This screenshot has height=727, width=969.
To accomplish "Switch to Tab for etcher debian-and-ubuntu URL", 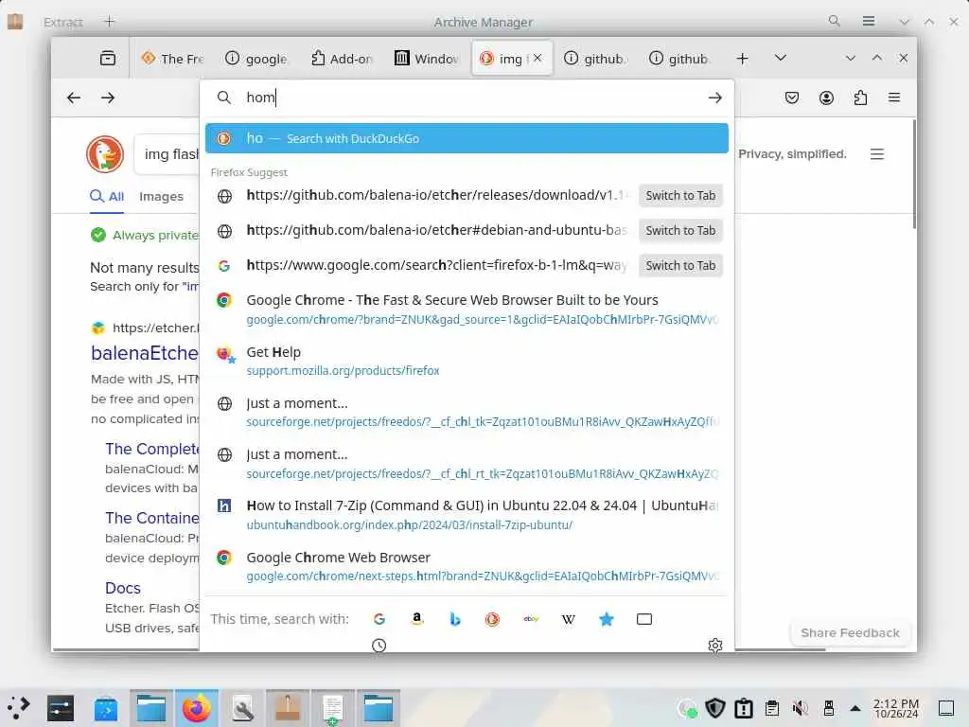I will point(680,231).
